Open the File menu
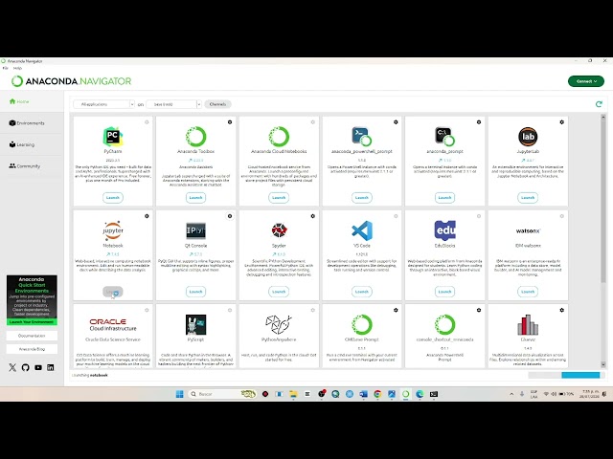The height and width of the screenshot is (459, 613). (6, 68)
